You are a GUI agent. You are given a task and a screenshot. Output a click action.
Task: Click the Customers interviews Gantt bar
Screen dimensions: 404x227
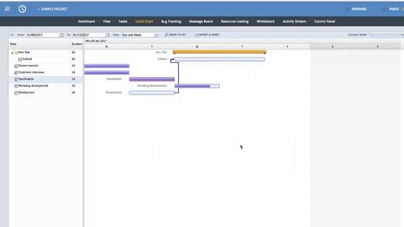tap(107, 73)
